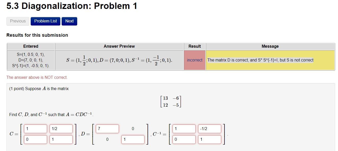Screen dimensions: 338x151
Task: Click the message about matrix D correctness
Action: (x=260, y=60)
